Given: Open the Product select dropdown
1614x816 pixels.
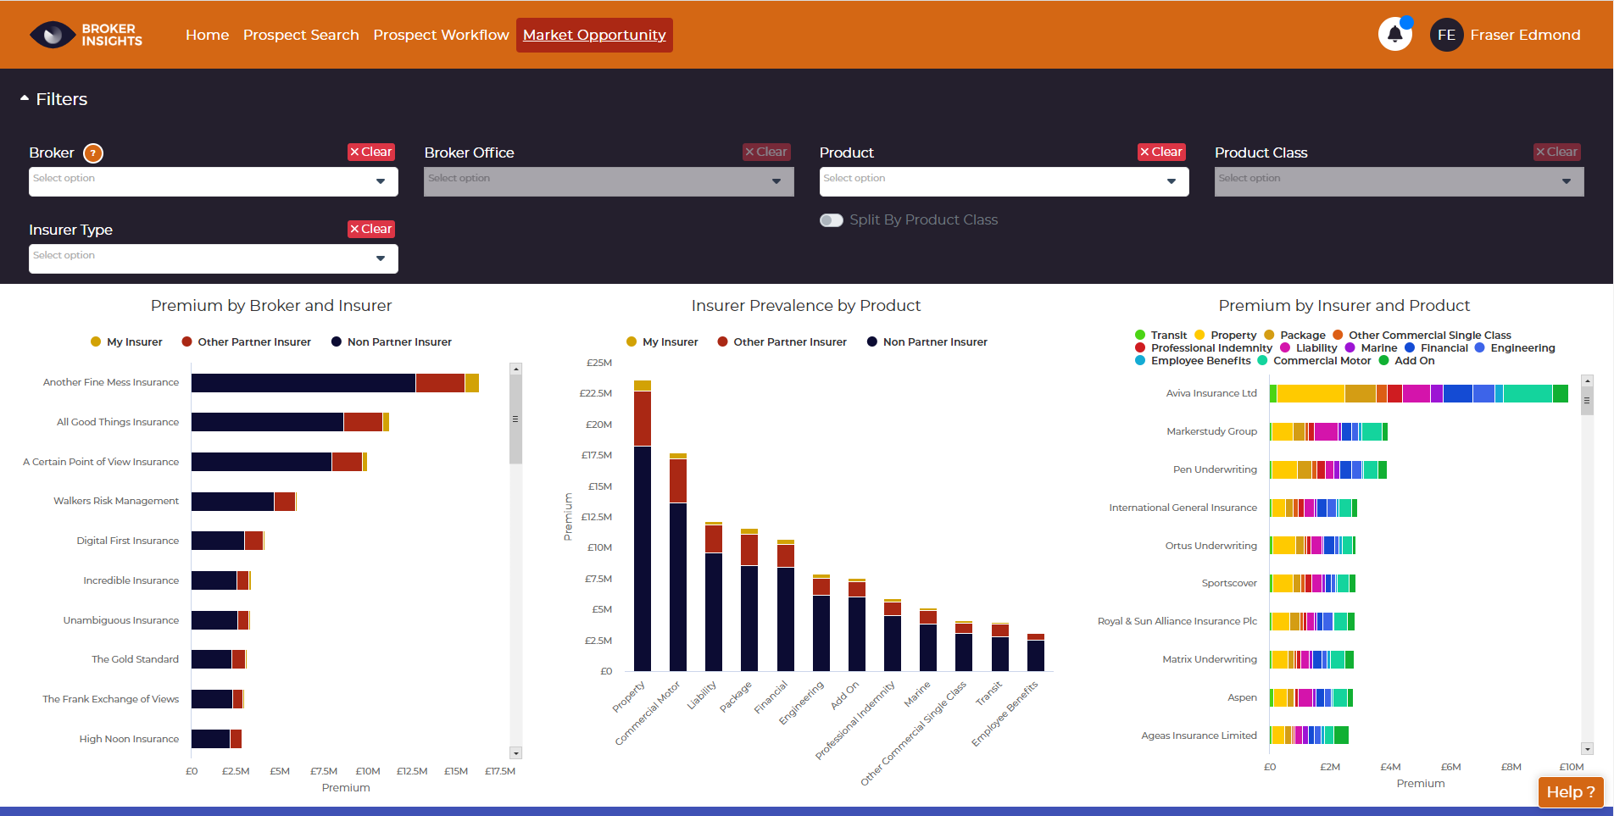Looking at the screenshot, I should [x=1005, y=181].
